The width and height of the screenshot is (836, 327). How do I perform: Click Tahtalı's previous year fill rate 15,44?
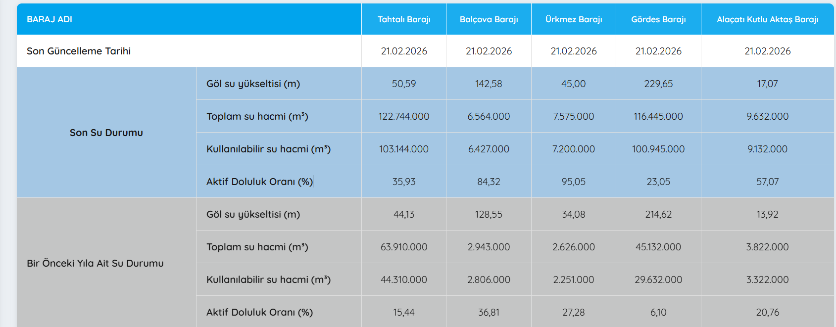404,312
